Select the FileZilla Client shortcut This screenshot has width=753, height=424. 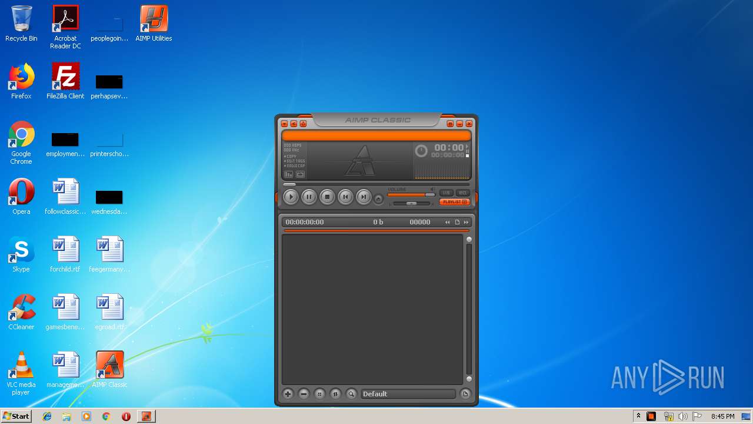[x=65, y=81]
